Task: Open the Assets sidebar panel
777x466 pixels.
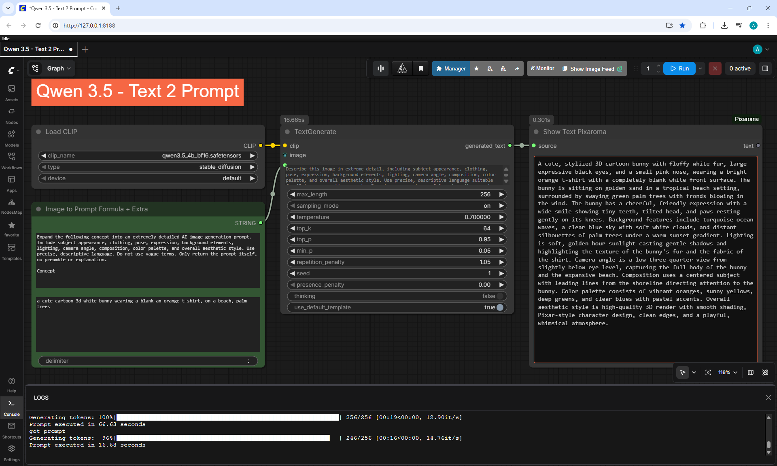Action: click(x=11, y=93)
